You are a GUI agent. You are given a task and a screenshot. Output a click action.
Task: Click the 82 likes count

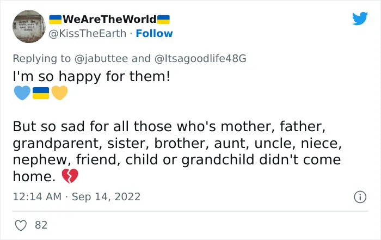(41, 225)
